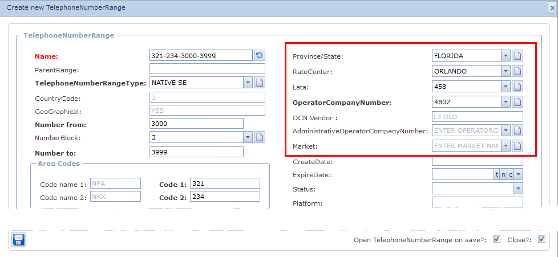
Task: Click the save disk icon
Action: tap(18, 239)
